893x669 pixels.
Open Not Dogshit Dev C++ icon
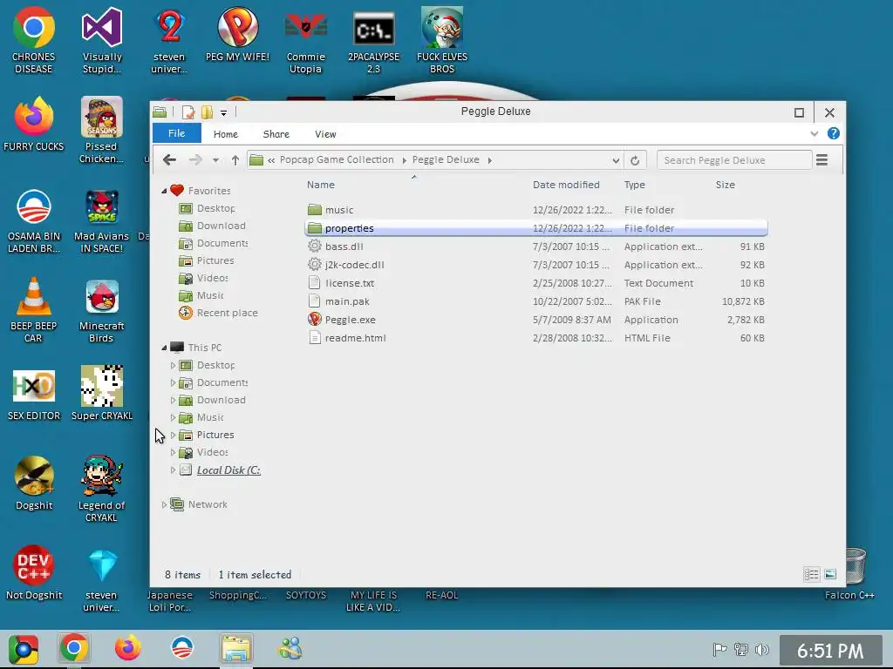(x=34, y=572)
